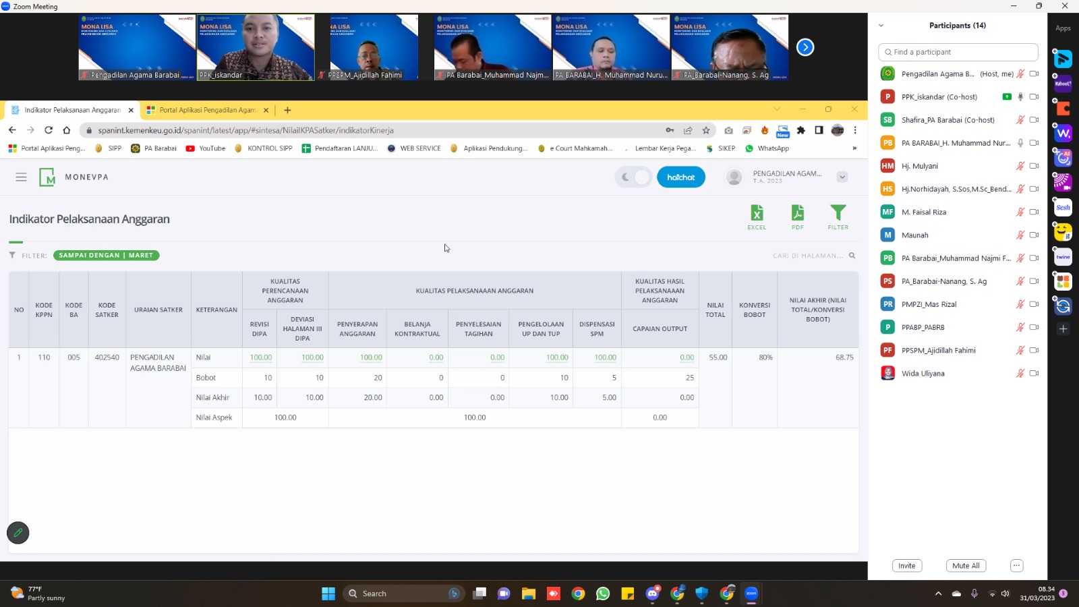Export the table to Excel

[757, 216]
